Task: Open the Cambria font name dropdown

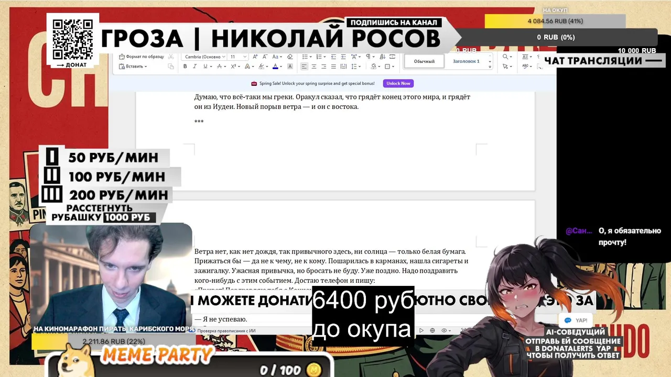Action: pyautogui.click(x=224, y=57)
